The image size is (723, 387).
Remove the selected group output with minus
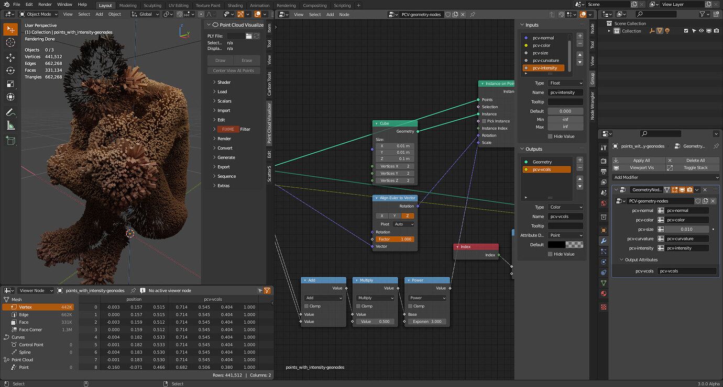579,168
